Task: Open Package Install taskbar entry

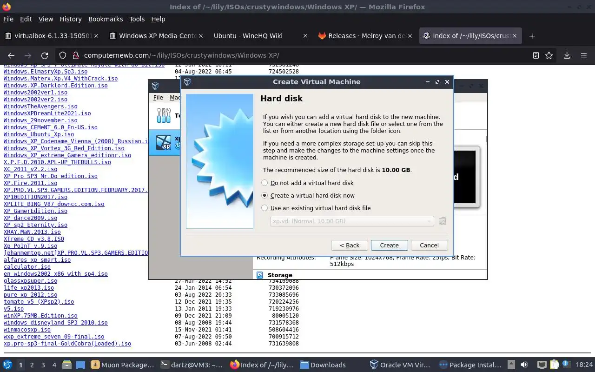Action: point(470,365)
